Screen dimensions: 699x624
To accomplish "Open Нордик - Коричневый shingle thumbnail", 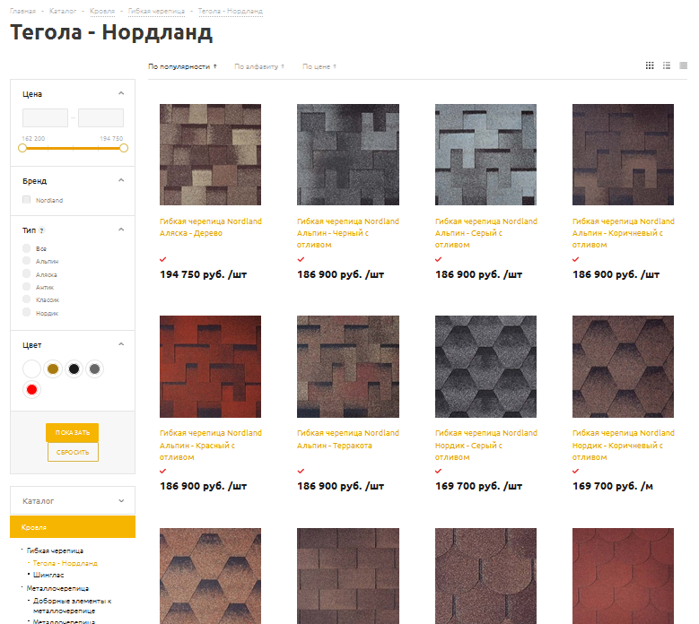I will [x=624, y=367].
